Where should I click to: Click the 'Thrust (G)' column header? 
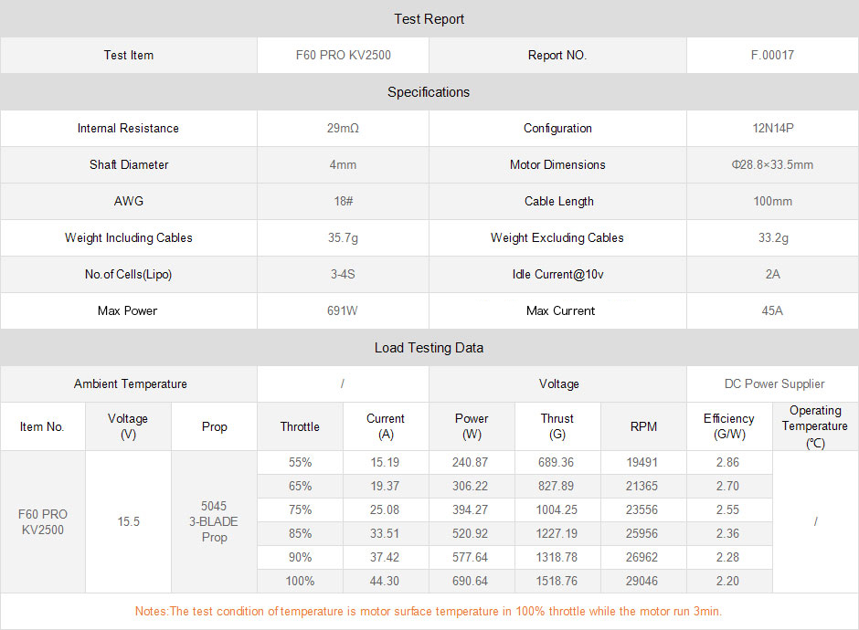pos(557,426)
